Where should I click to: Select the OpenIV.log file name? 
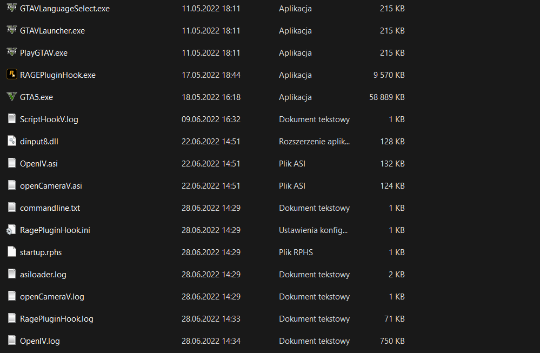point(40,341)
